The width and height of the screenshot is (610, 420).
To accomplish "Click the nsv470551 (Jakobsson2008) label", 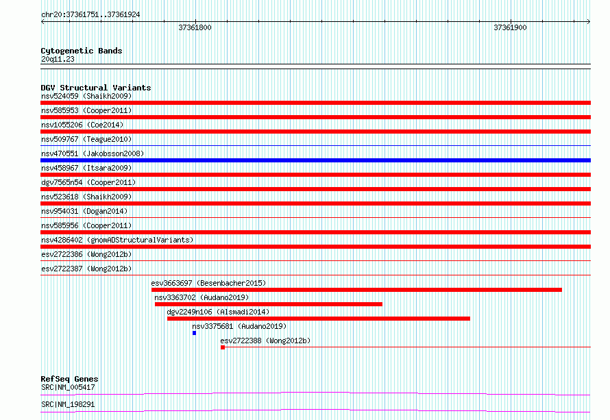I will (93, 153).
